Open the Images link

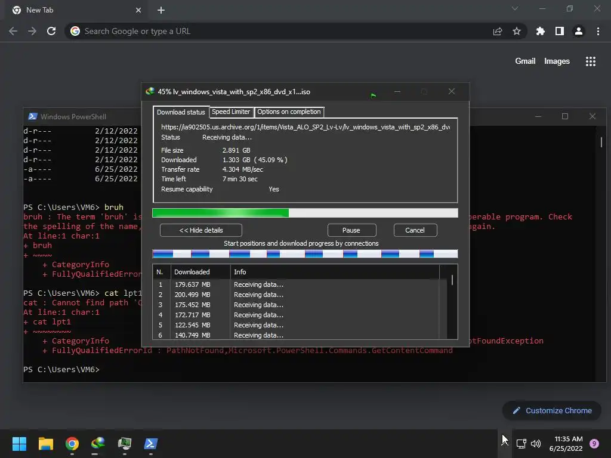click(557, 61)
